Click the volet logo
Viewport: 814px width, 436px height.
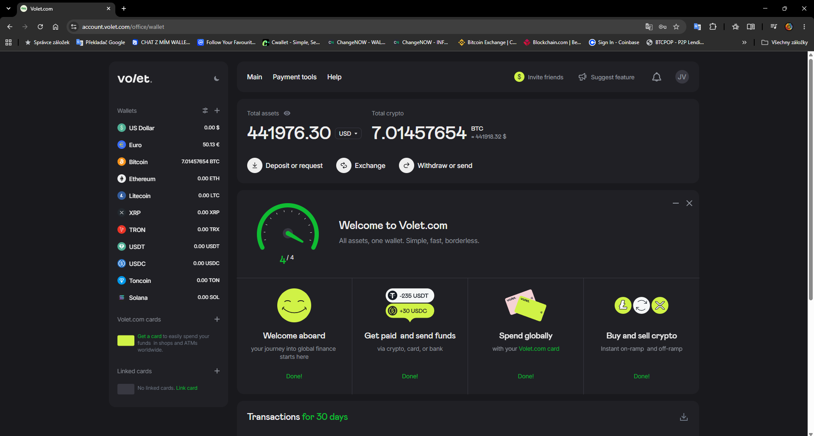(134, 78)
